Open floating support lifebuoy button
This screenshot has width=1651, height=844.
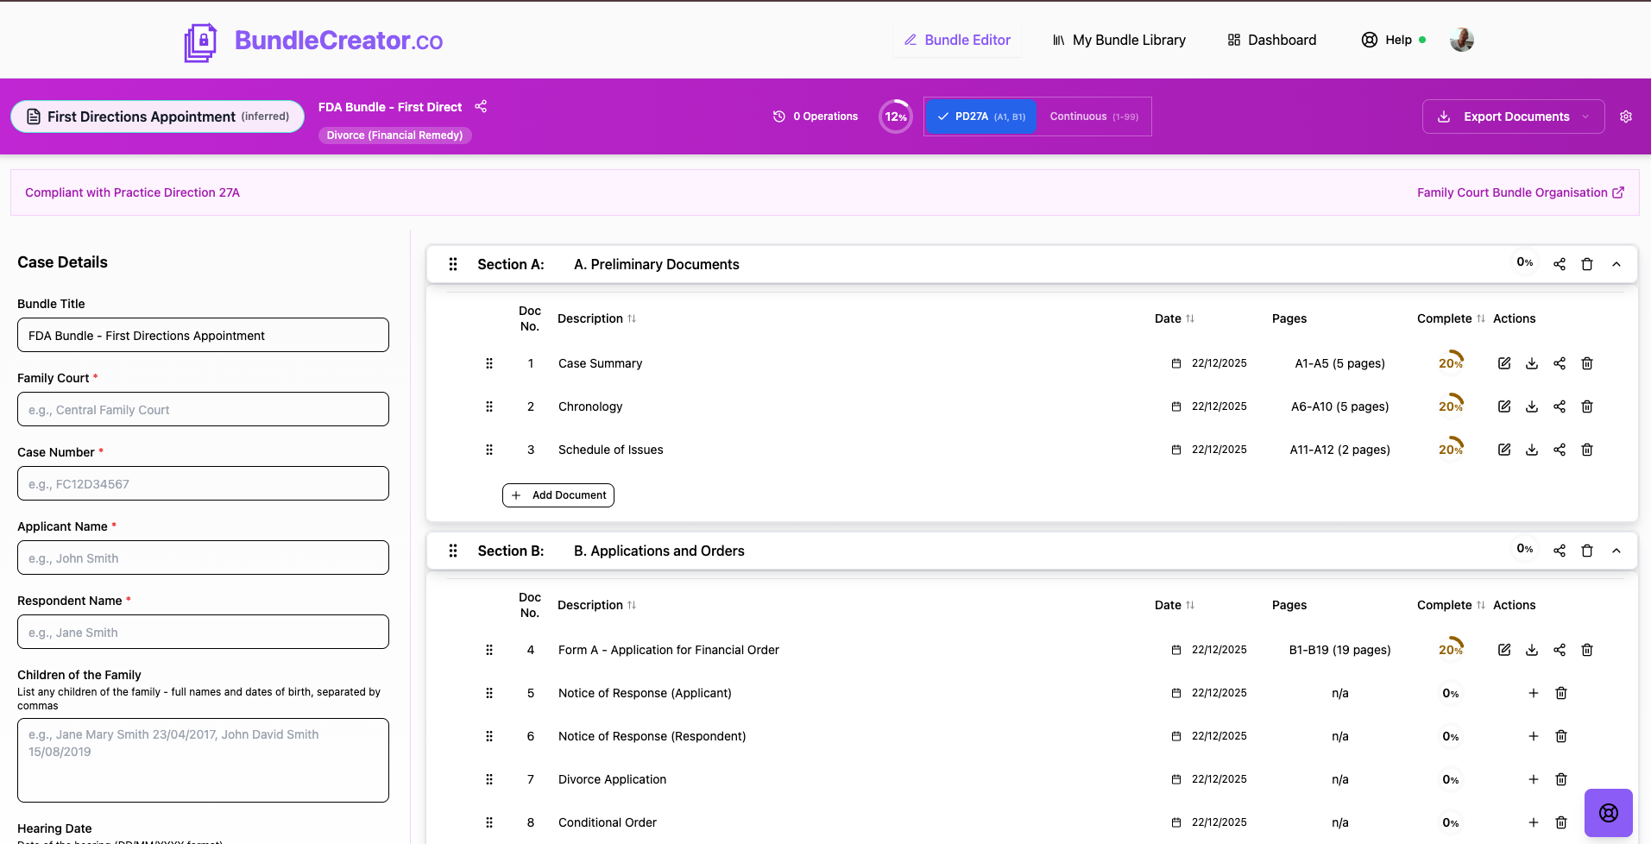tap(1609, 813)
